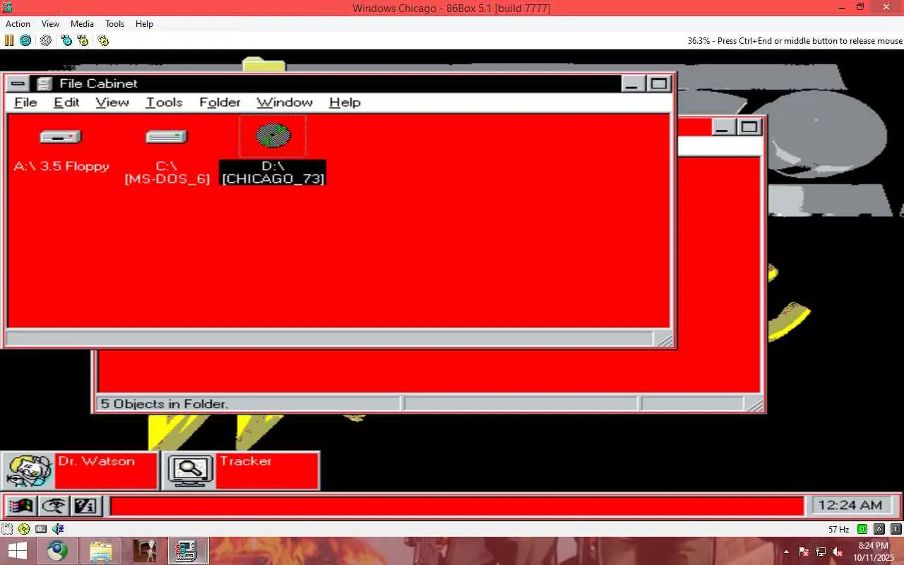Image resolution: width=904 pixels, height=565 pixels.
Task: Open Action Center flag tray icon
Action: click(x=804, y=552)
